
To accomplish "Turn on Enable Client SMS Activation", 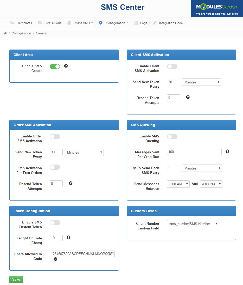I will click(172, 66).
